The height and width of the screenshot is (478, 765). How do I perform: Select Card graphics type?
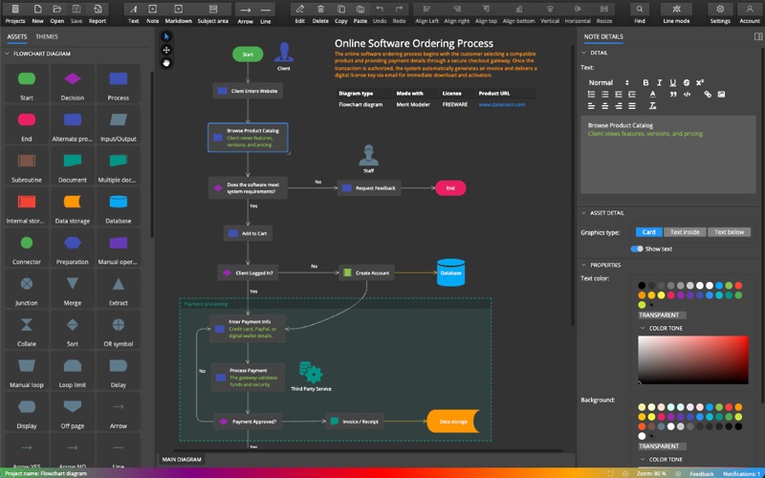[x=648, y=232]
